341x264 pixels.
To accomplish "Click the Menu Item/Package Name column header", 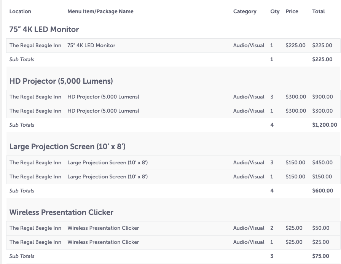I will 100,11.
